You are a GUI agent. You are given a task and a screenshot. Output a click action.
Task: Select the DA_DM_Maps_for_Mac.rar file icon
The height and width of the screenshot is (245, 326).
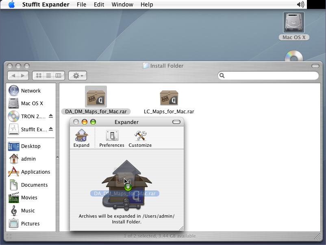(96, 97)
